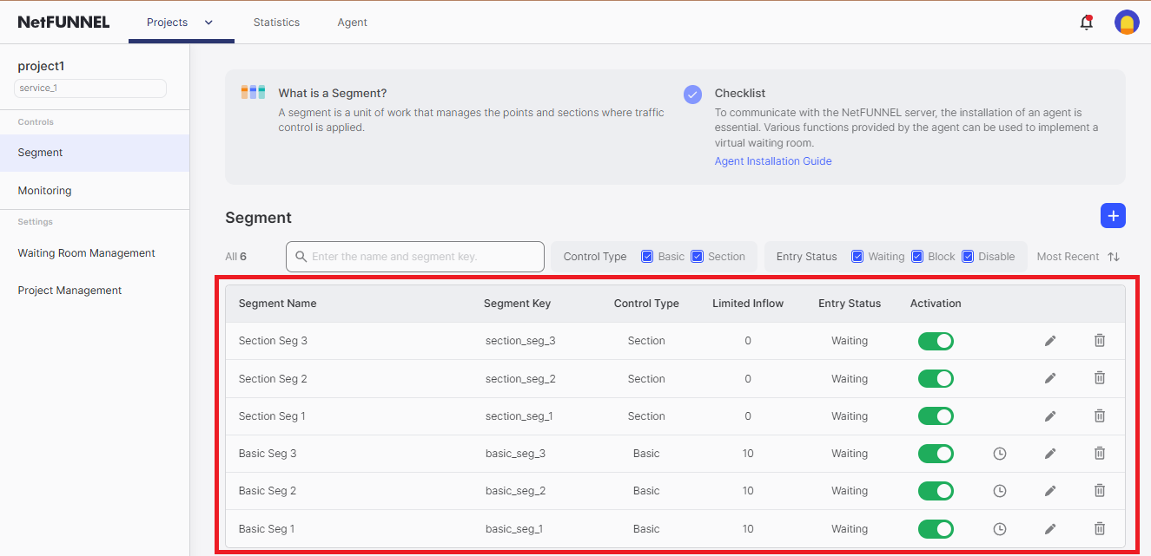The image size is (1151, 556).
Task: Click the blue add segment plus button
Action: point(1113,216)
